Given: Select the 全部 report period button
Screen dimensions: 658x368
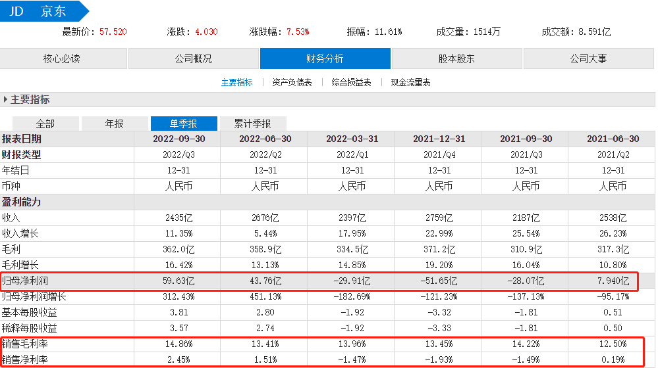Looking at the screenshot, I should coord(45,124).
